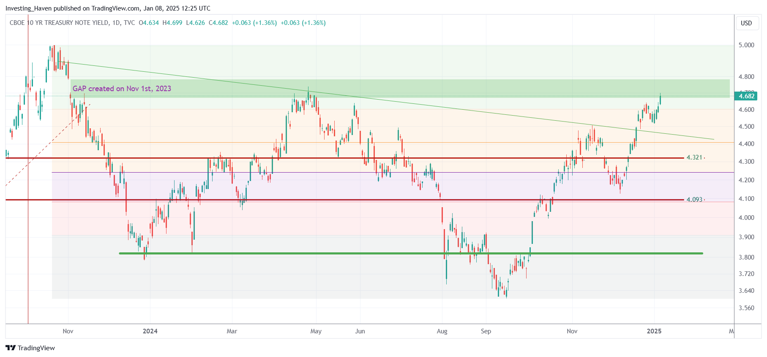Click the 3.800 price axis label
This screenshot has width=767, height=357.
pos(746,257)
